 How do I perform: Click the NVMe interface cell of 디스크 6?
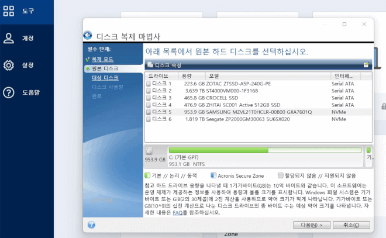point(339,119)
